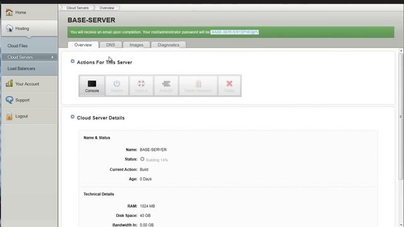404x227 pixels.
Task: Click the Reset Password icon
Action: point(198,86)
